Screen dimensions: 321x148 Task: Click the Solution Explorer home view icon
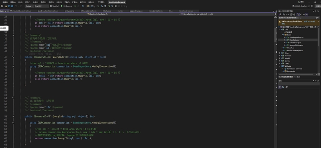280,14
